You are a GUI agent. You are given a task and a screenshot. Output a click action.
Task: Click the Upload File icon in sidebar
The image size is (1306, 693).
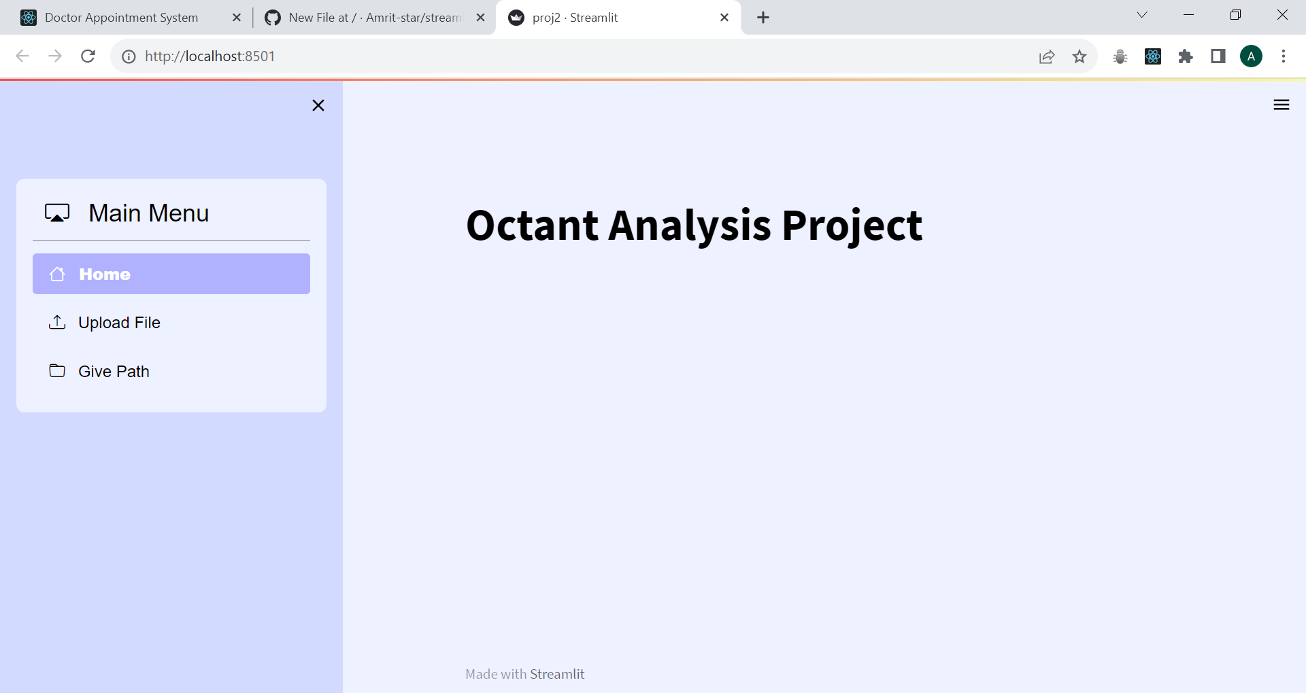pos(57,322)
